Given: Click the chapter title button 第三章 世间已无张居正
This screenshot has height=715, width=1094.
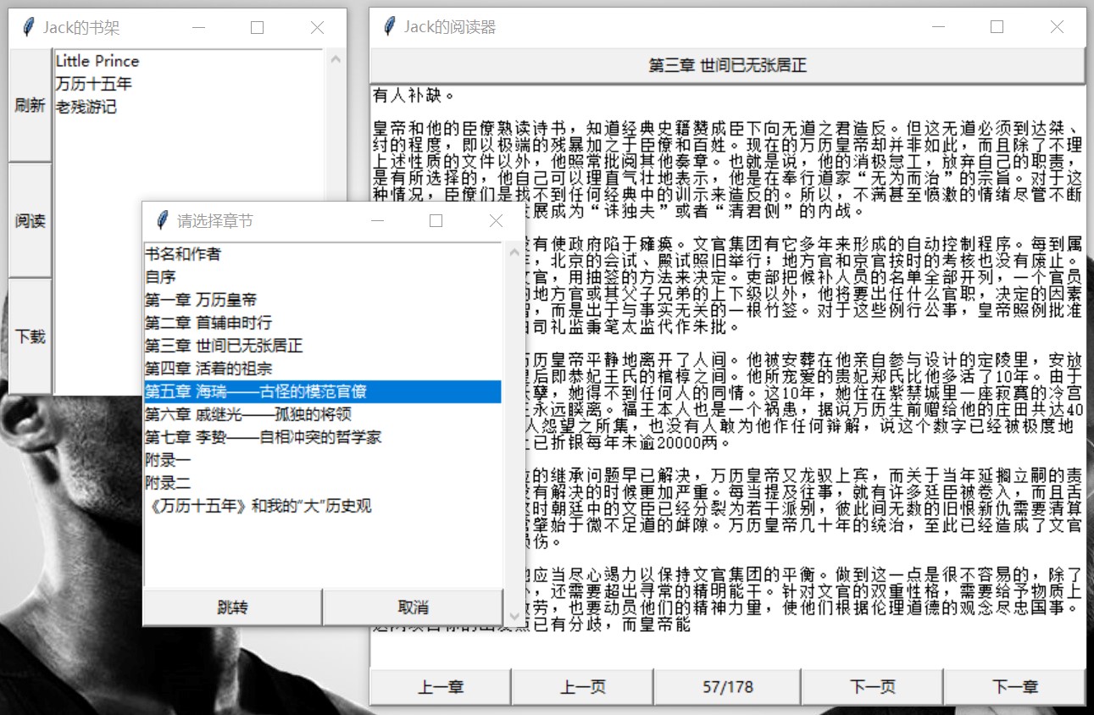Looking at the screenshot, I should click(728, 65).
